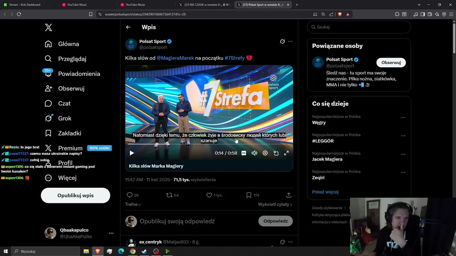Click Opublikuj wpis button
456x256 pixels.
(x=76, y=196)
